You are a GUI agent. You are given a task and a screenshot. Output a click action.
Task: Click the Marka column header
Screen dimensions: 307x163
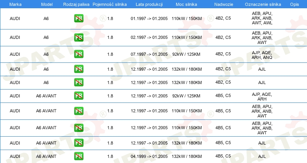15,4
